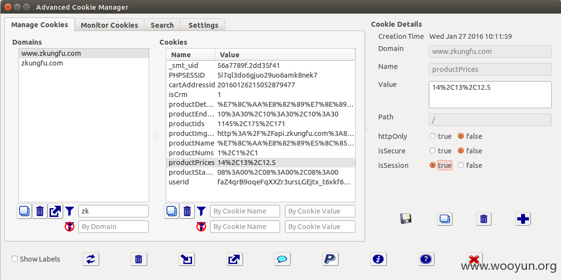Click the Path field
Viewport: 561px width, 280px height.
490,120
